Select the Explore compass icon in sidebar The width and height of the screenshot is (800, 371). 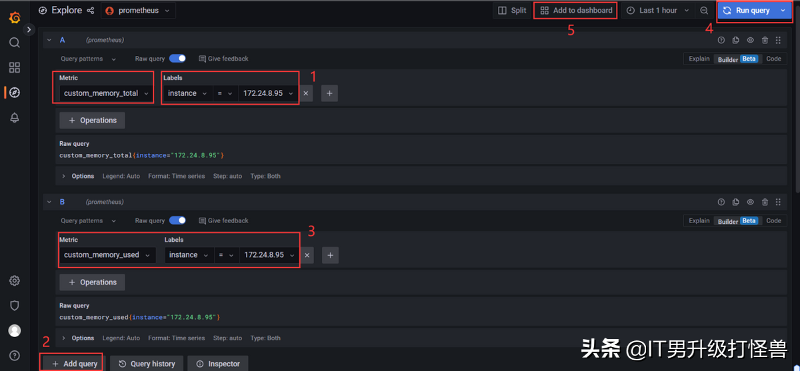click(x=15, y=92)
